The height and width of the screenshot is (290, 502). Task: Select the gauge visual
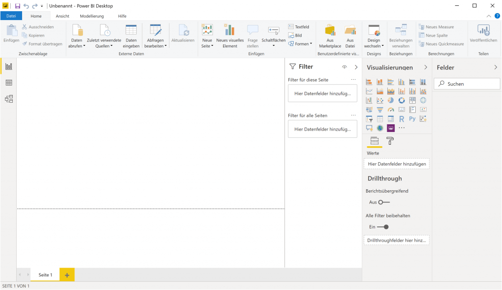click(391, 109)
